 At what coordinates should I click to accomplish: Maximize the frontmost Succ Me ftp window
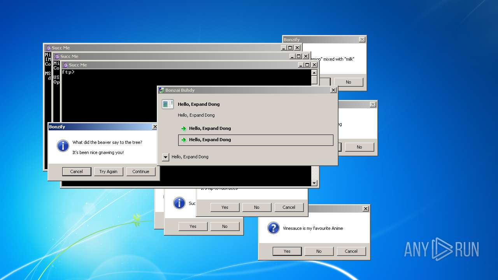(307, 65)
